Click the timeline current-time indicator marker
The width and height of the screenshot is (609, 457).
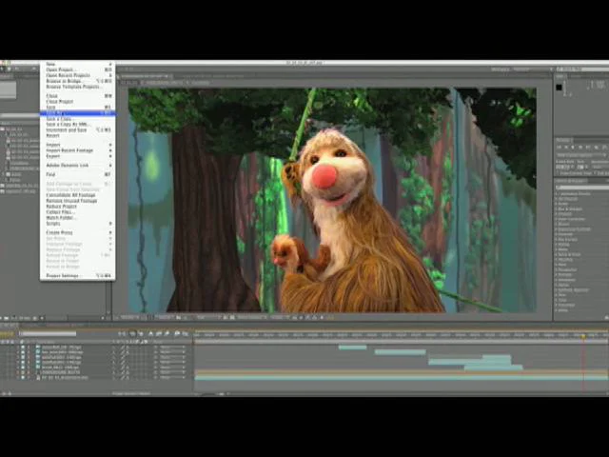(x=583, y=337)
